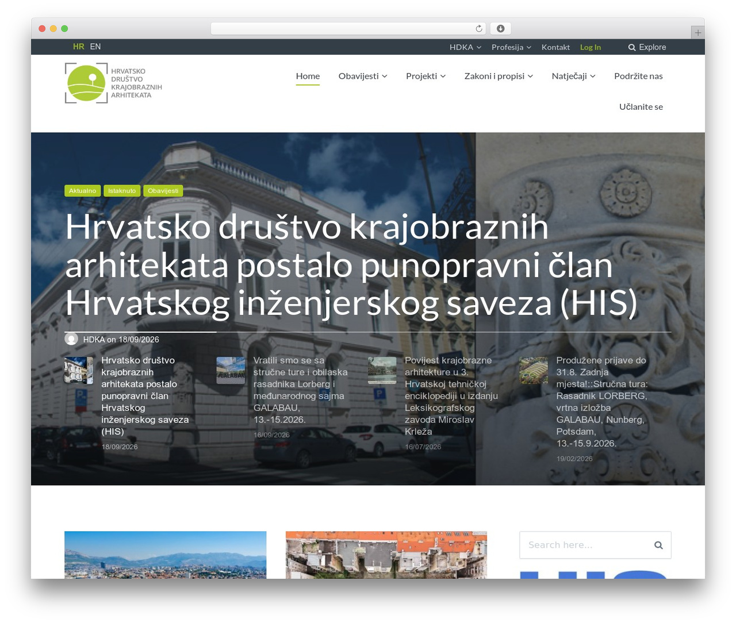736x623 pixels.
Task: Open the main headline about HIS membership
Action: [x=351, y=265]
